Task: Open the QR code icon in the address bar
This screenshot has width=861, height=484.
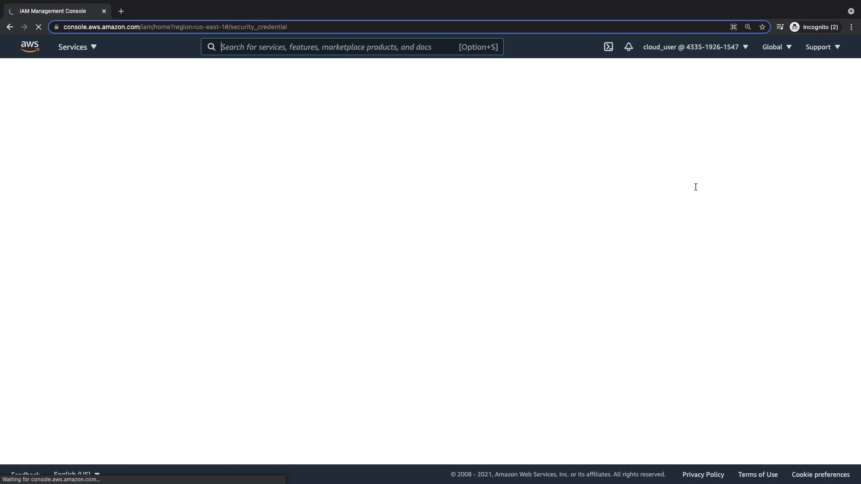Action: 733,27
